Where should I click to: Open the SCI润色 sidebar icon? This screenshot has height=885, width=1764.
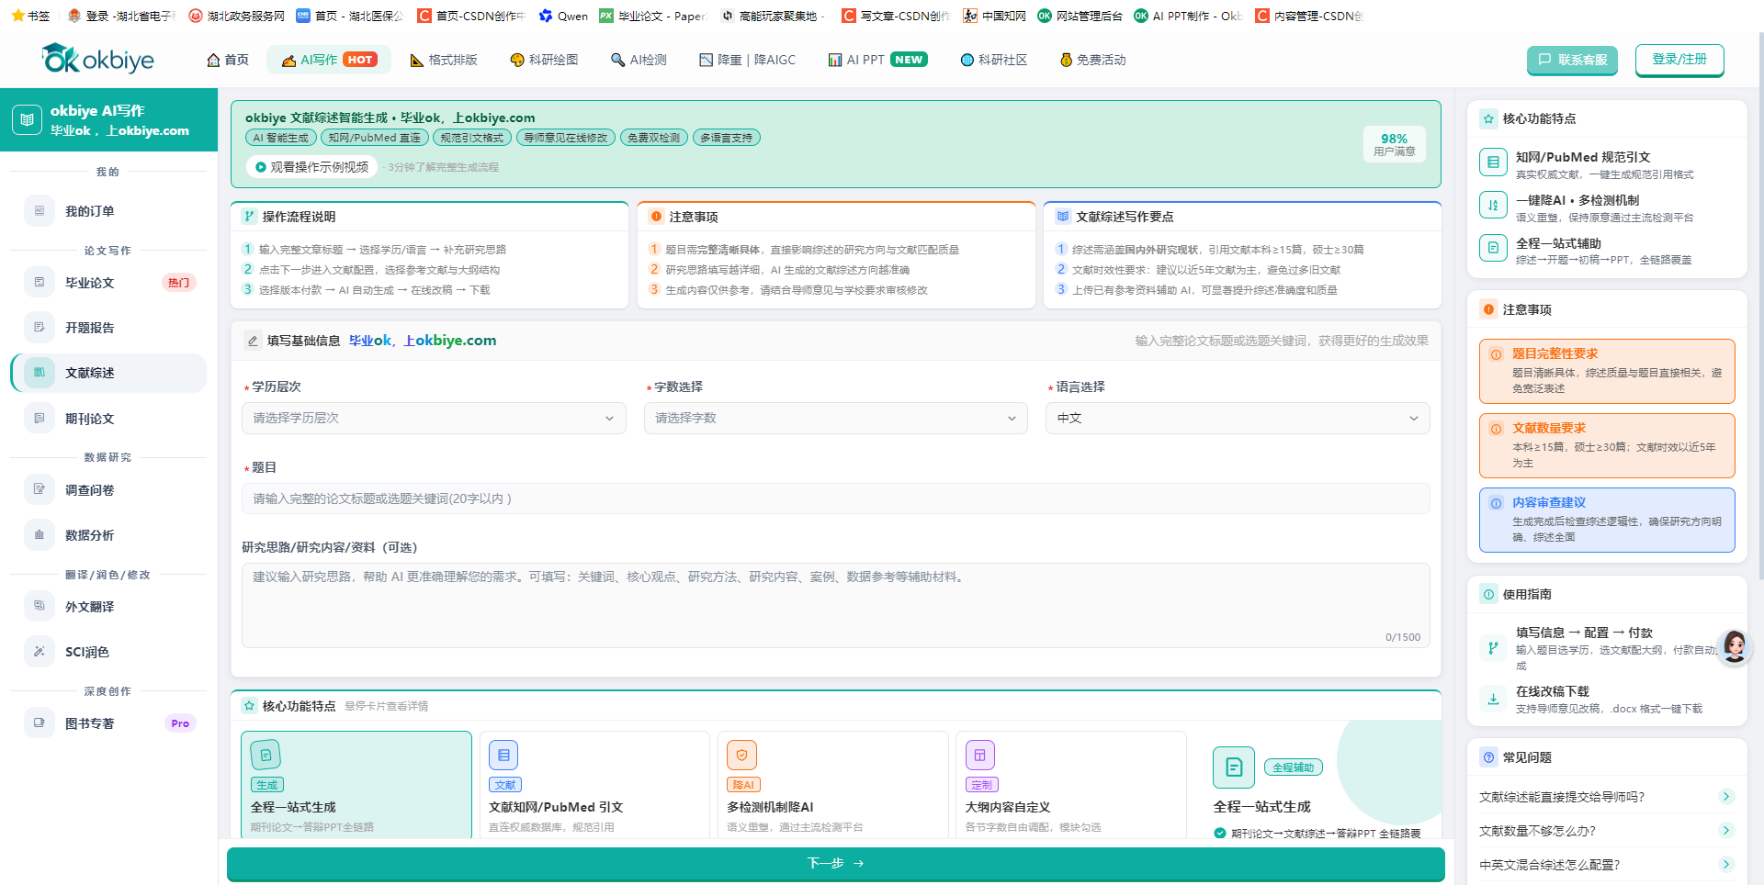[x=39, y=652]
